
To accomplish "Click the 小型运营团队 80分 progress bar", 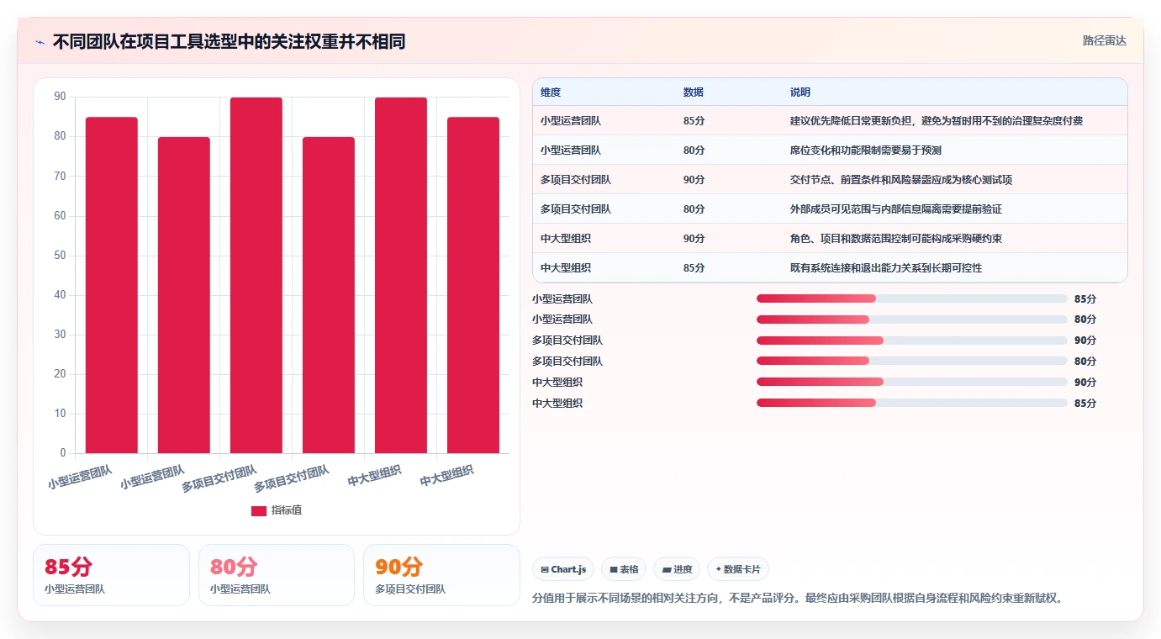I will click(912, 319).
